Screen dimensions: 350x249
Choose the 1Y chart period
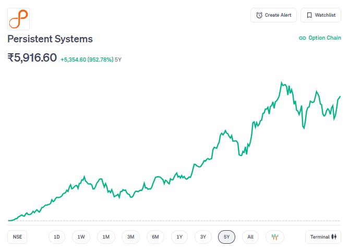[x=179, y=237]
